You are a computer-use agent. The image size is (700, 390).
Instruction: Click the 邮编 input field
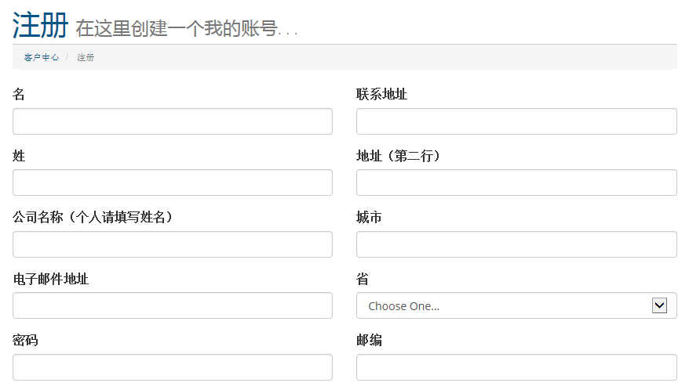click(516, 367)
